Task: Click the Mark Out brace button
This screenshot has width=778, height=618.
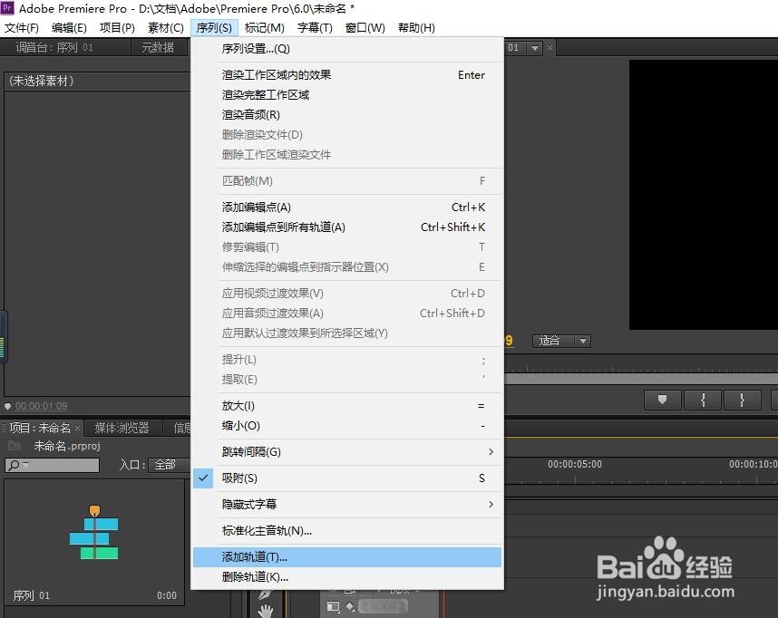Action: pyautogui.click(x=743, y=400)
